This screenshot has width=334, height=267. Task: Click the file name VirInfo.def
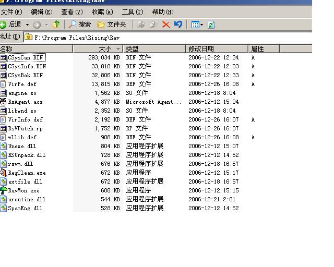click(x=26, y=119)
